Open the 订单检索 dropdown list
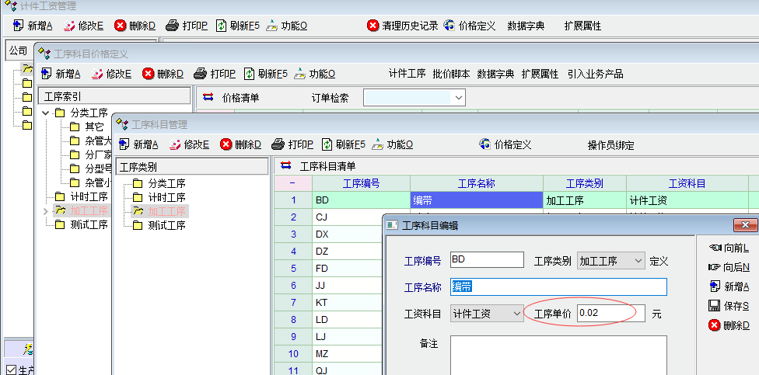Viewport: 759px width, 375px height. (x=458, y=98)
